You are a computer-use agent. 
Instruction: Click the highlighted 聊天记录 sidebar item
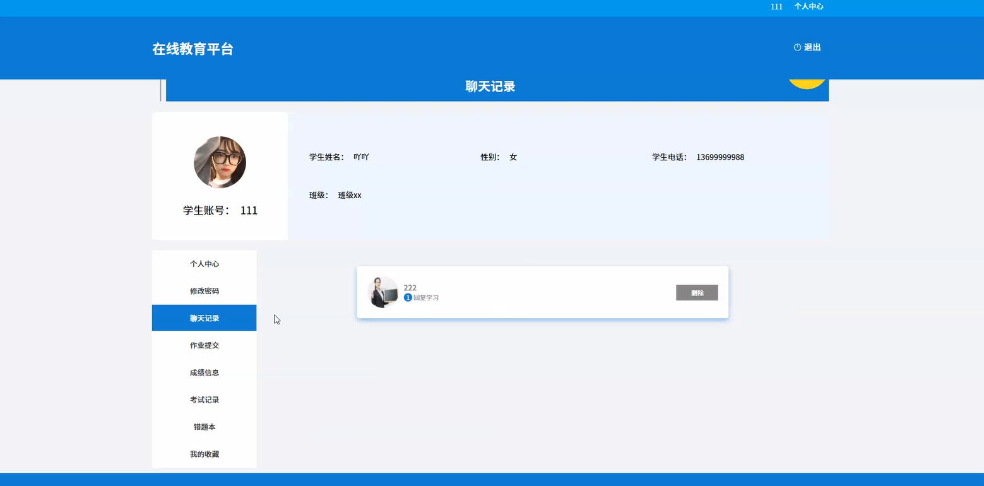[x=204, y=317]
